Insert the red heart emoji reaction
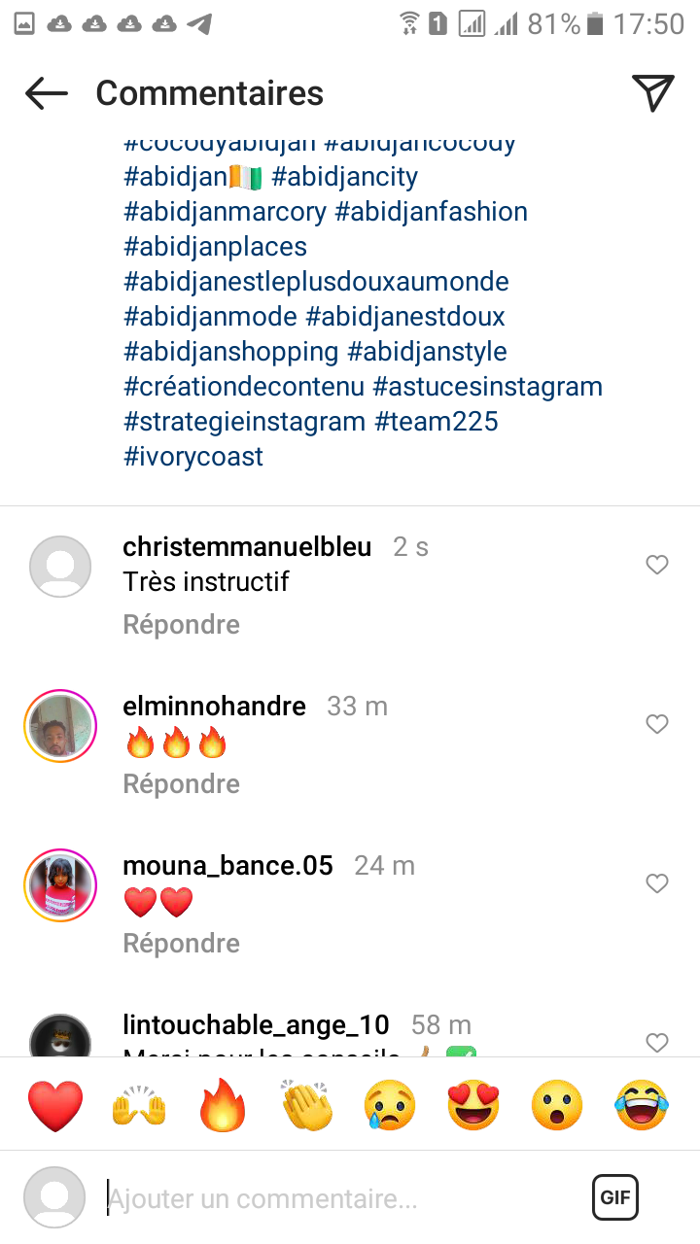Screen dimensions: 700x1244 coord(55,1105)
